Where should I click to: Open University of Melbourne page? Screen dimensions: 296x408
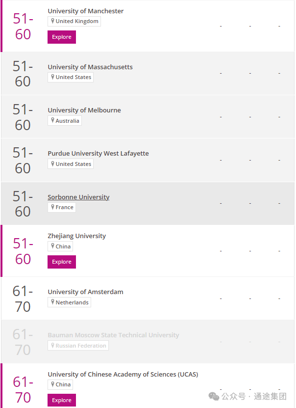(84, 110)
